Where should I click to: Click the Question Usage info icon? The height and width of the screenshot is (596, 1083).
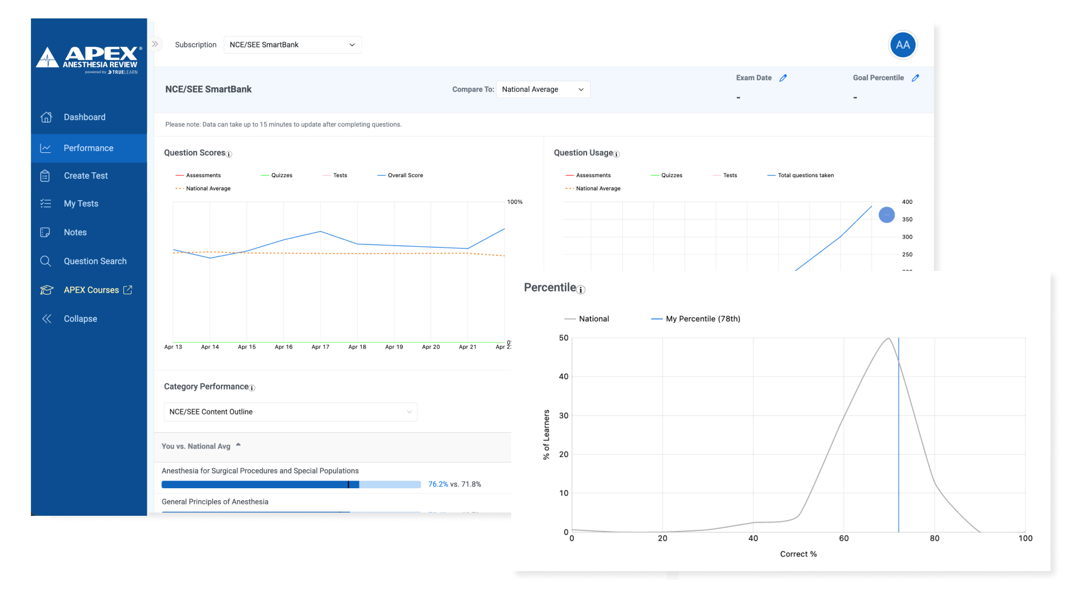[x=616, y=154]
